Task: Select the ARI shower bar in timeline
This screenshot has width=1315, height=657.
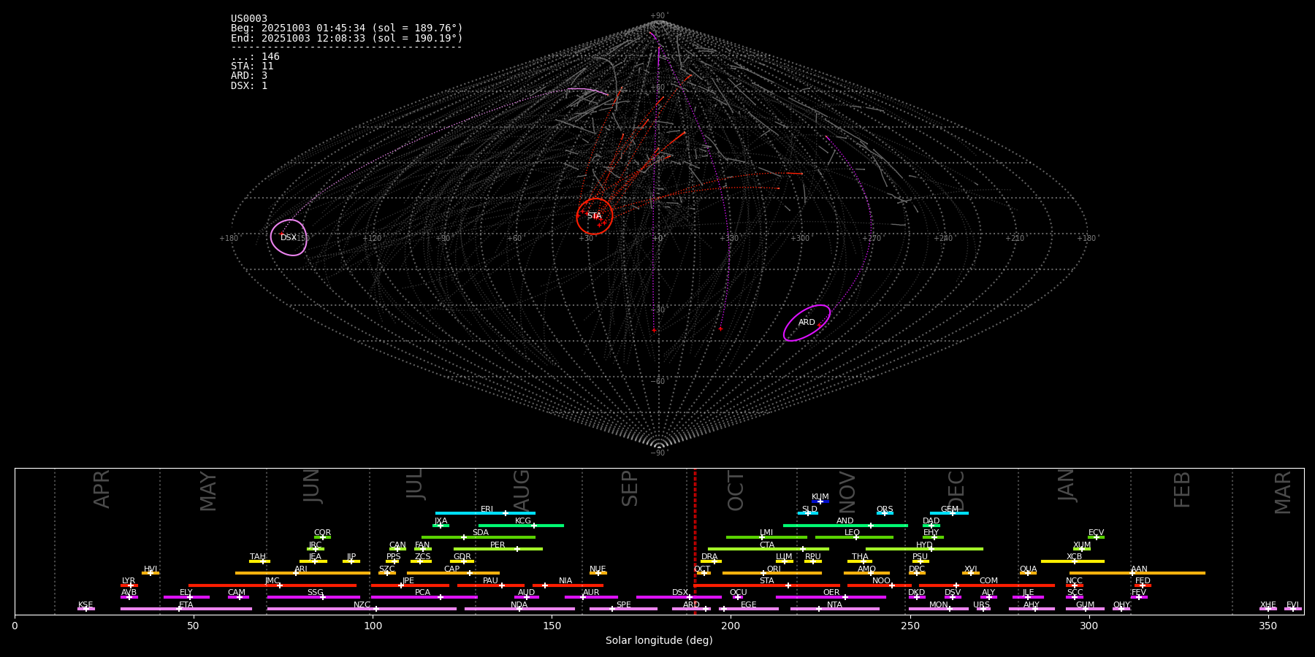Action: click(302, 573)
